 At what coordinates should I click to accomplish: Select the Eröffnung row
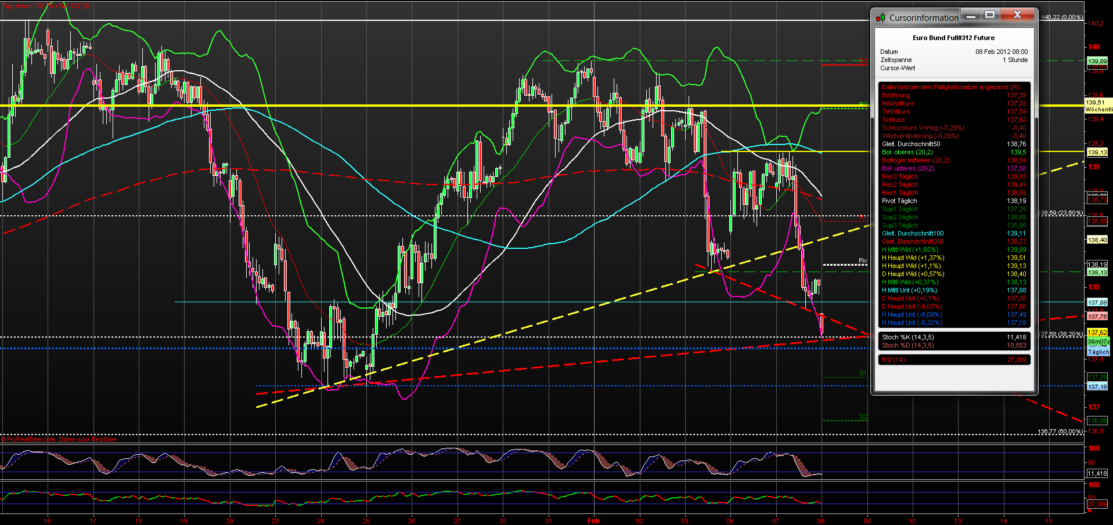[953, 95]
